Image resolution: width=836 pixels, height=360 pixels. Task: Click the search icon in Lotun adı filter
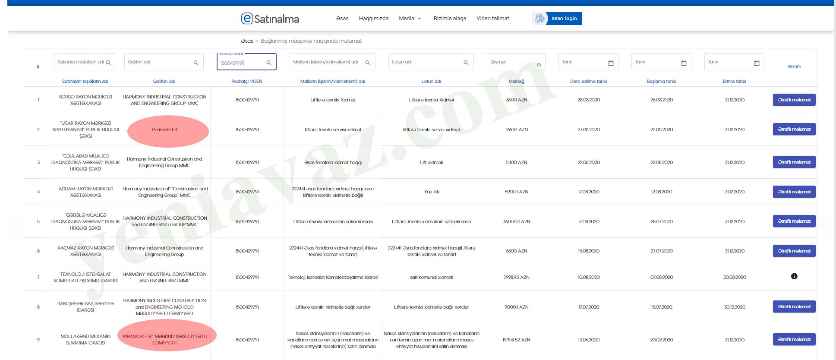point(466,63)
